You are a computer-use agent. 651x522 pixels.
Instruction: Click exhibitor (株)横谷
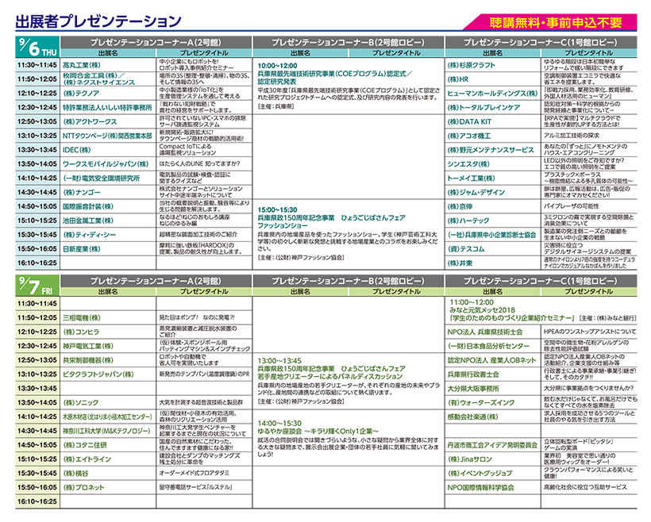click(75, 473)
